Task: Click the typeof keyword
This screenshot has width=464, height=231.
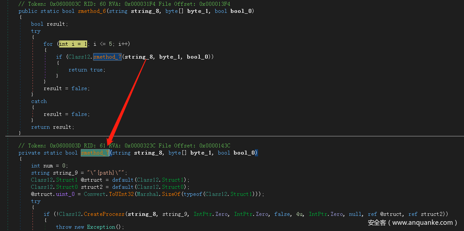Action: 192,194
